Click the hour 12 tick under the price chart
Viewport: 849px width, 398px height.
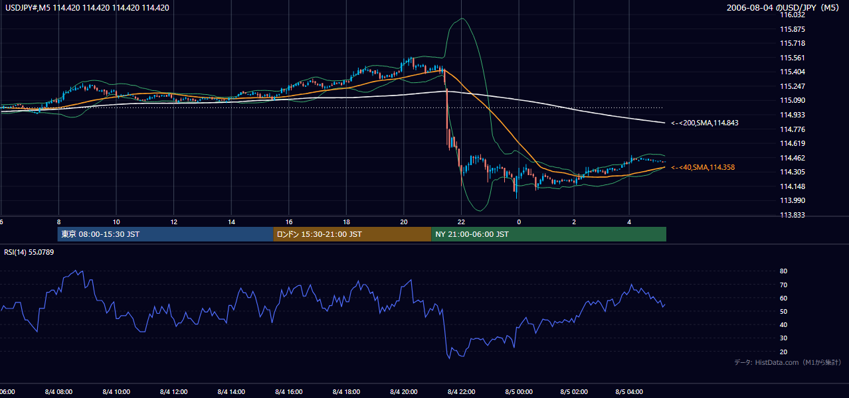point(173,222)
